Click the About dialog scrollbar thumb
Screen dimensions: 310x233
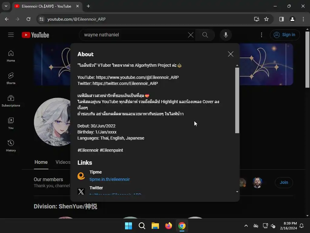pos(237,100)
